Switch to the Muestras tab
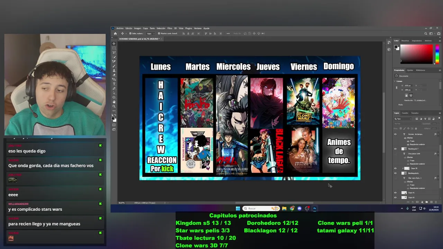443x249 pixels. (405, 41)
